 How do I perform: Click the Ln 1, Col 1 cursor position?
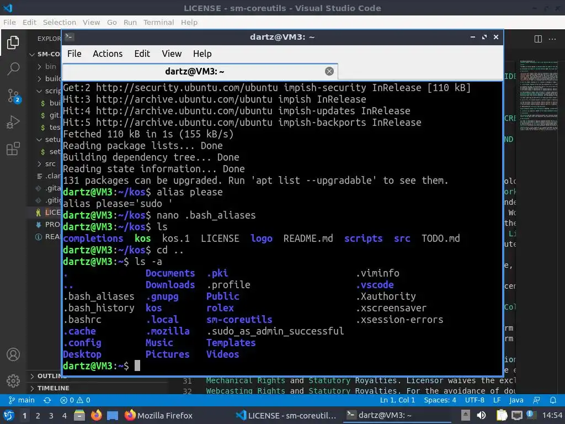click(397, 400)
